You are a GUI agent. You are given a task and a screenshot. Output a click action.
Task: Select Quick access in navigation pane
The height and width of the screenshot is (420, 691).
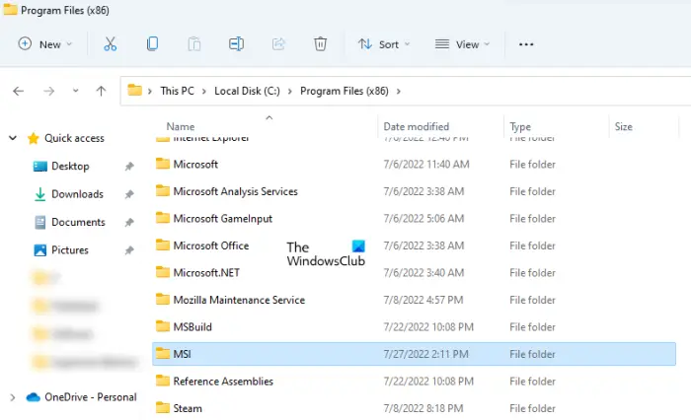74,138
